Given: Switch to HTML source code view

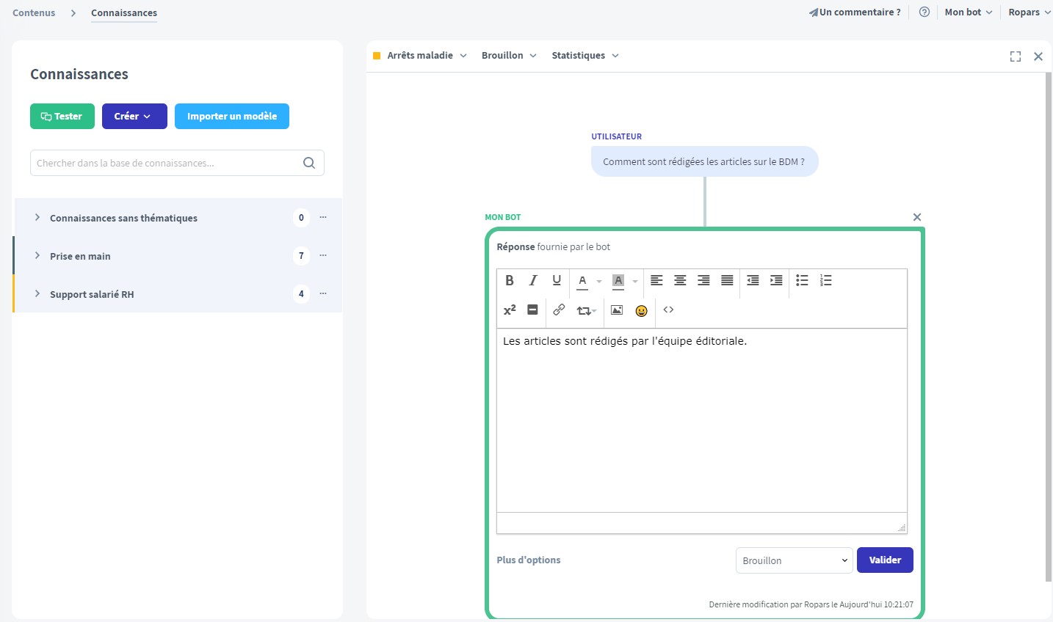Looking at the screenshot, I should pyautogui.click(x=668, y=310).
